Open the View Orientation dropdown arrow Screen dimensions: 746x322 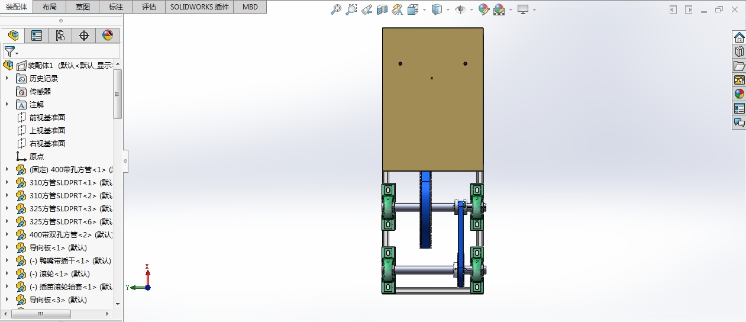424,10
